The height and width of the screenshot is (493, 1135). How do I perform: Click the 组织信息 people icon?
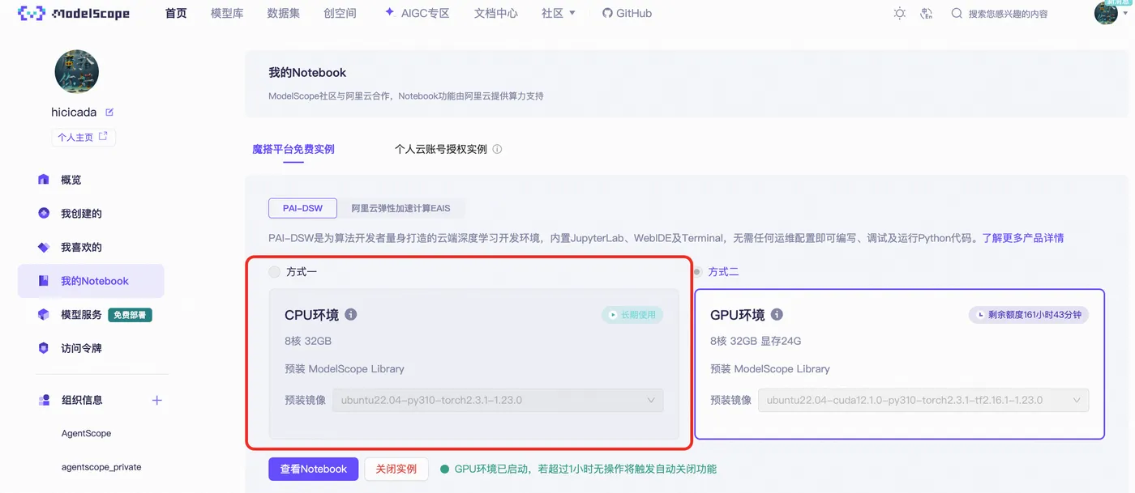coord(44,400)
